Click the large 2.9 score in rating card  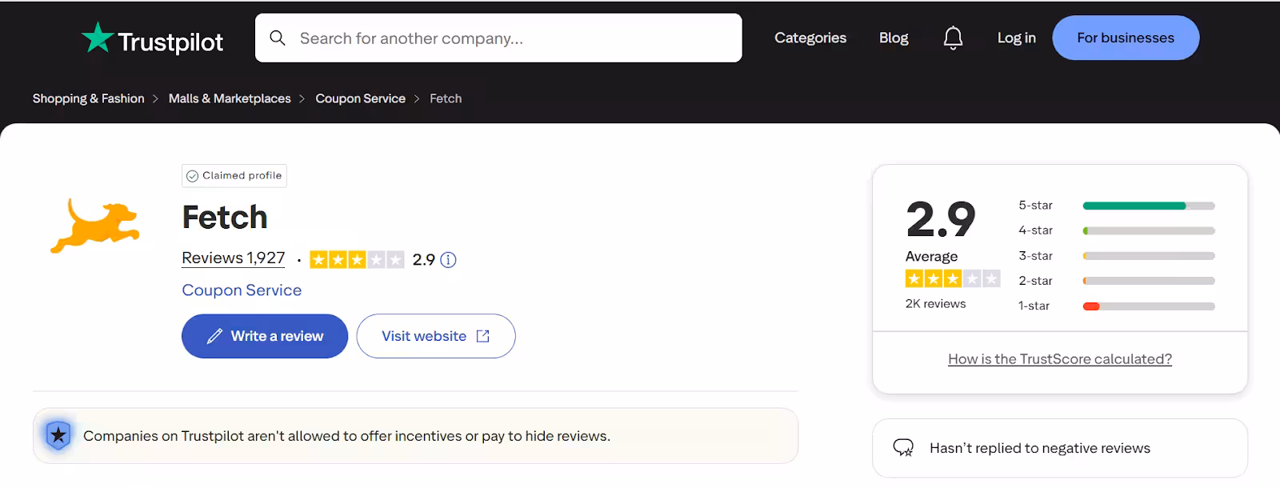(x=941, y=220)
